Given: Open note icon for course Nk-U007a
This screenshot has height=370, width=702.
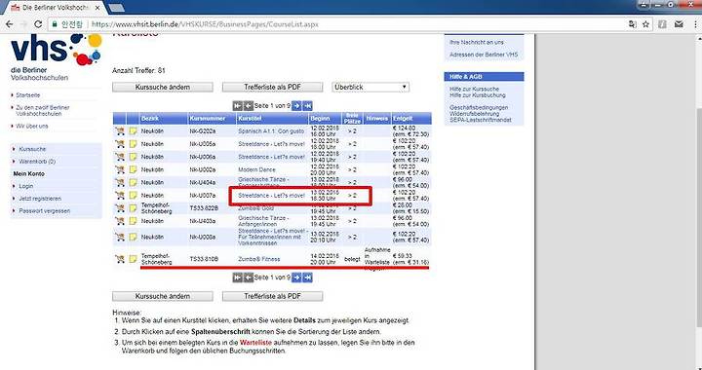Looking at the screenshot, I should [x=133, y=196].
